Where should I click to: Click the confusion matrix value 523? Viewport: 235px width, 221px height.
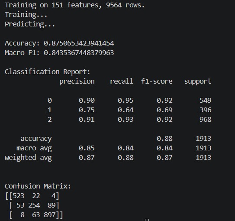coord(19,196)
